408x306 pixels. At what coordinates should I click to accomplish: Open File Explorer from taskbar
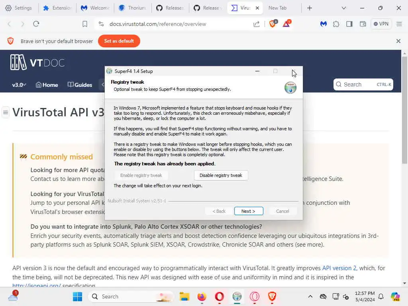click(184, 296)
